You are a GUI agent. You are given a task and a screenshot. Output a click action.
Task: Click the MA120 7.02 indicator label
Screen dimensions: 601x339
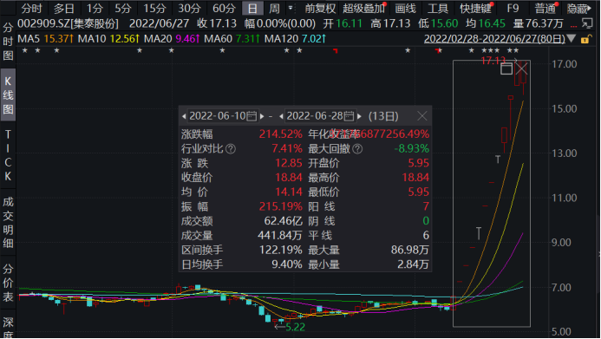pyautogui.click(x=295, y=39)
